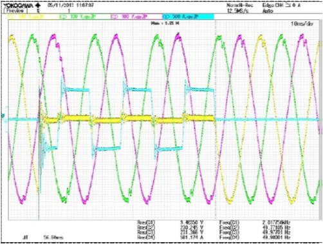Click the 10ms/div timebase label
Image resolution: width=323 pixels, height=244 pixels.
click(x=302, y=24)
